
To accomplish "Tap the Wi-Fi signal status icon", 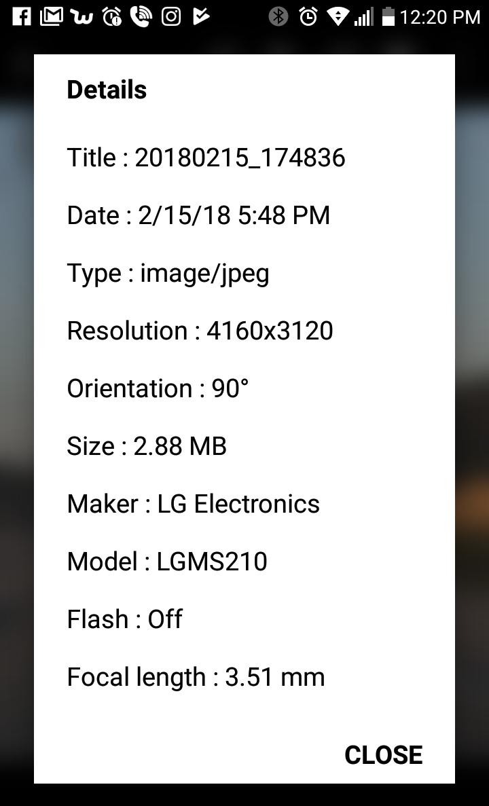I will tap(337, 16).
